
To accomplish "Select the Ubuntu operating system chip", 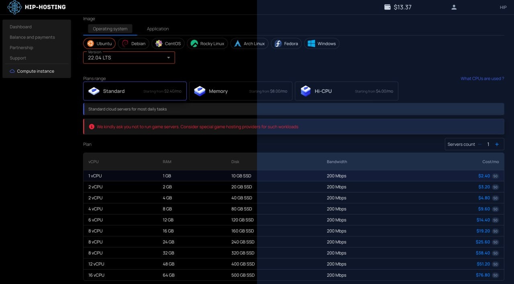I will click(x=99, y=44).
